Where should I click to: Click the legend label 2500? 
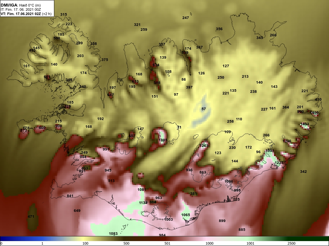[x=291, y=243]
